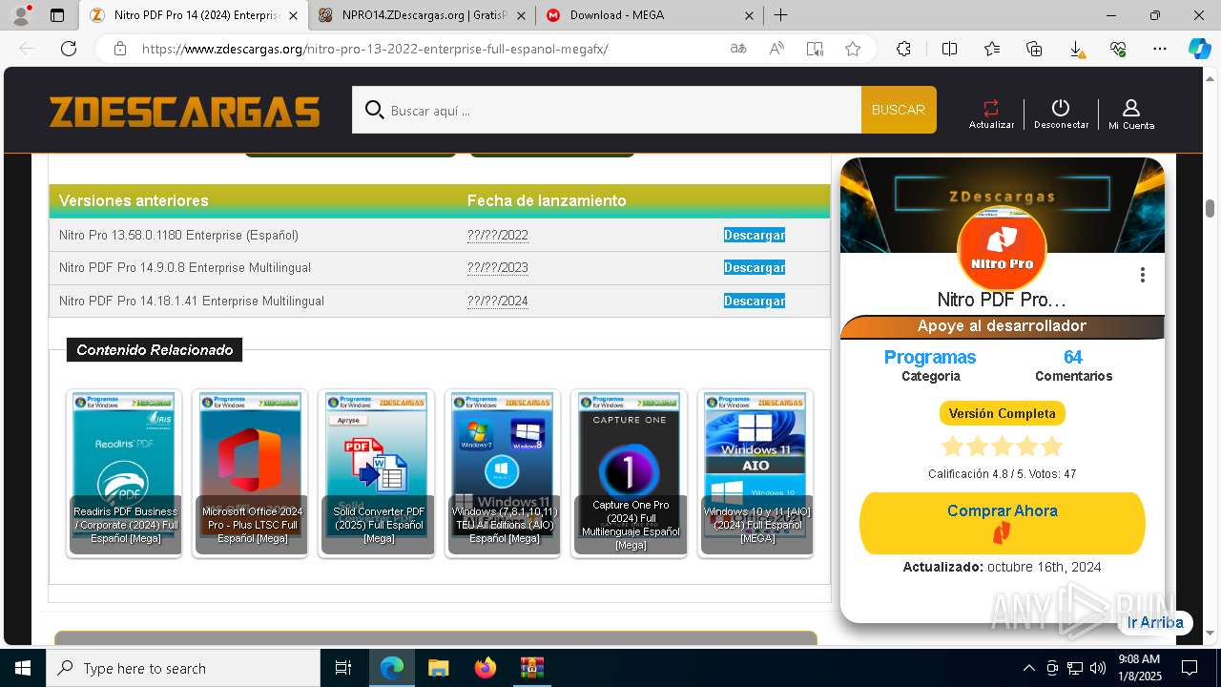
Task: Click the BUSCAR search button
Action: (899, 110)
